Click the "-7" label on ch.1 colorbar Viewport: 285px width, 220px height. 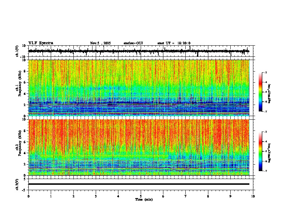click(266, 111)
